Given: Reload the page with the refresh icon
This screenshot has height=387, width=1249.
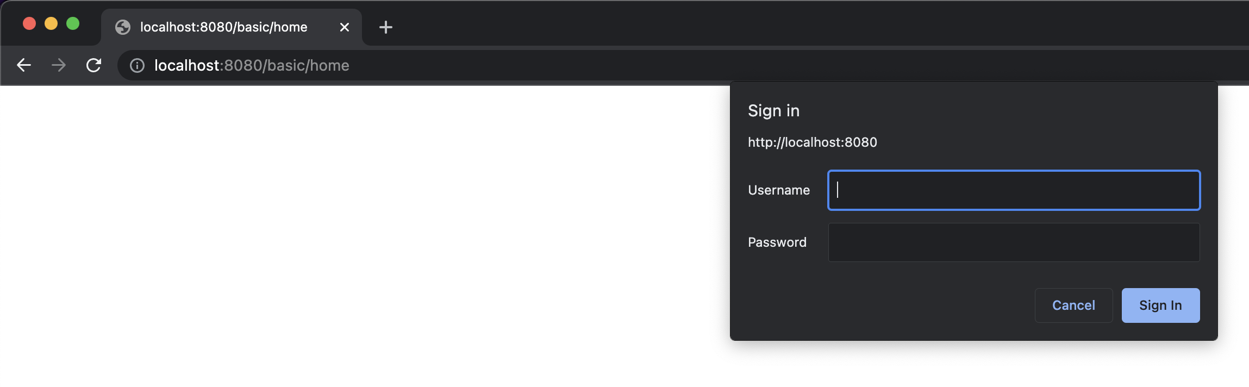Looking at the screenshot, I should 93,65.
